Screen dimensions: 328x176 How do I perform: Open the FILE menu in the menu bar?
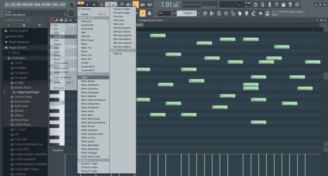tap(7, 4)
